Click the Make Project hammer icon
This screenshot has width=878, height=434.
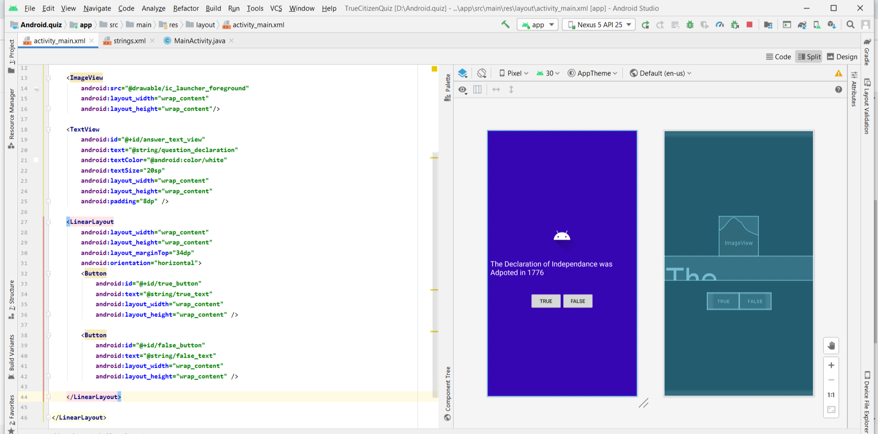tap(505, 25)
